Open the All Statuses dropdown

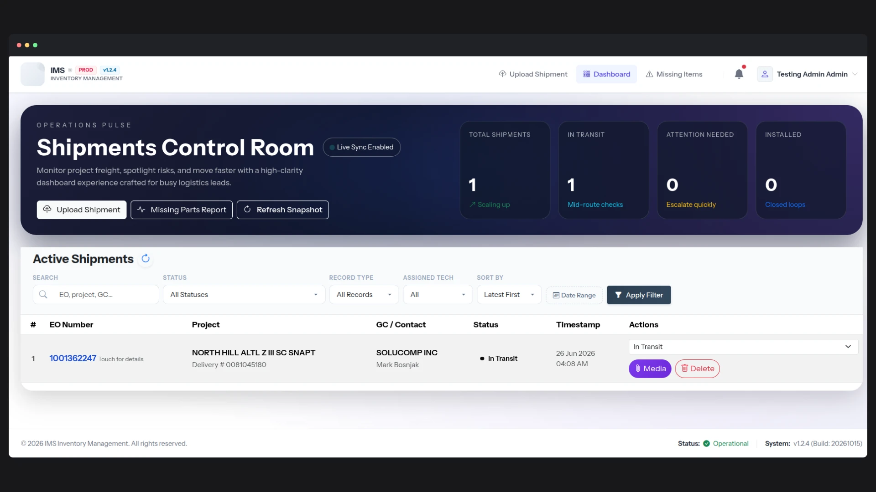click(x=244, y=295)
